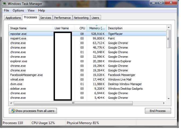This screenshot has width=181, height=131.
Task: Open the View menu
Action: 31,10
